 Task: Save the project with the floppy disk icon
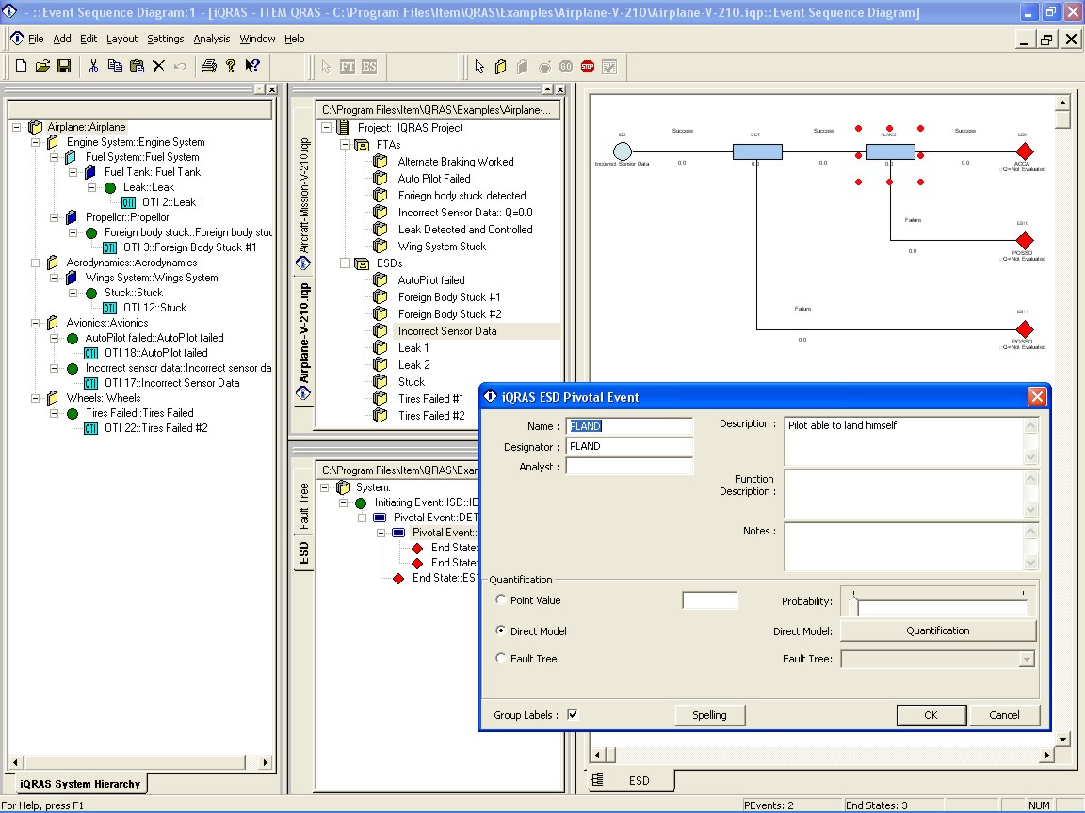pyautogui.click(x=64, y=66)
